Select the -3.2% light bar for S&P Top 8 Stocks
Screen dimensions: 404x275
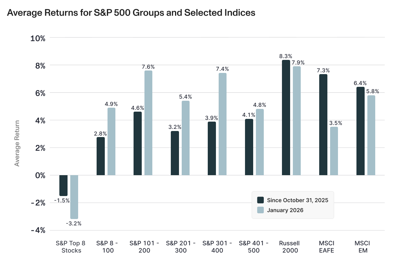[74, 197]
